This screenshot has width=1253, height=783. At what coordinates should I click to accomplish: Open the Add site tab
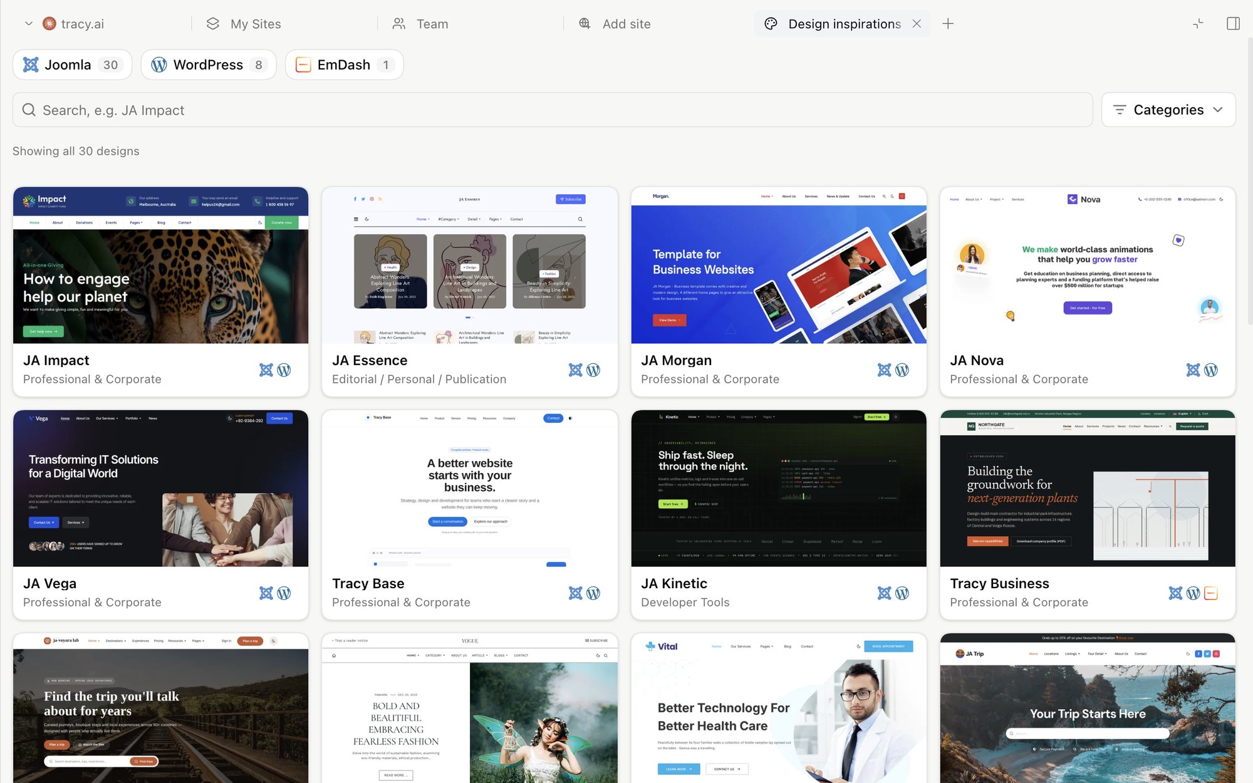615,24
